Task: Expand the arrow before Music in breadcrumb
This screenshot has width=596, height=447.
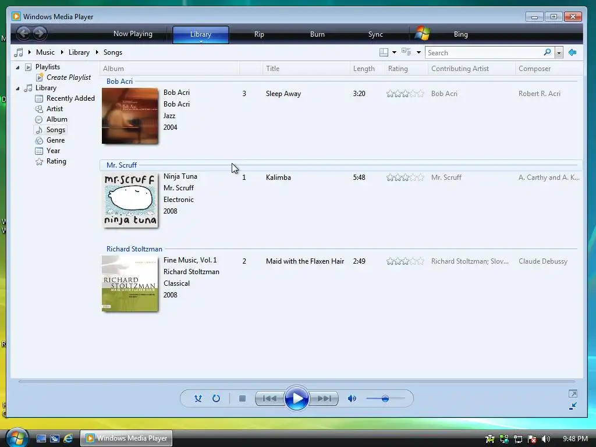Action: click(29, 52)
